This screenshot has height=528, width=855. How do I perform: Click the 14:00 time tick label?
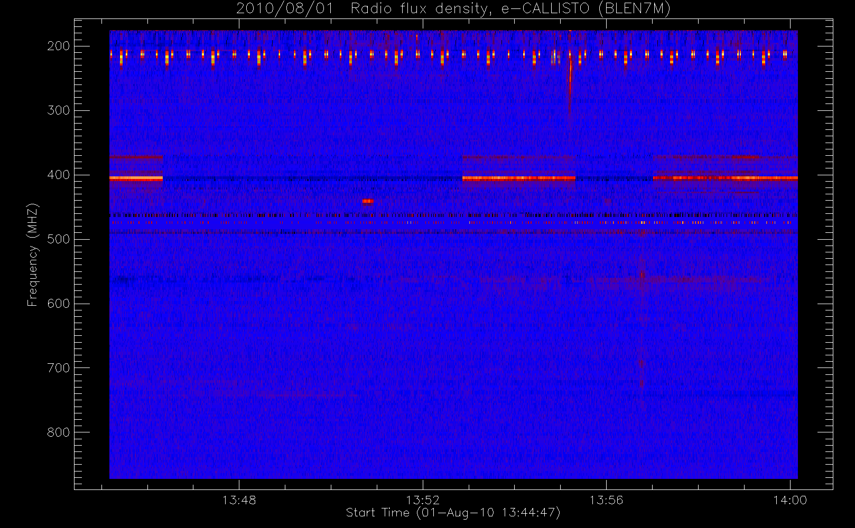tap(790, 500)
